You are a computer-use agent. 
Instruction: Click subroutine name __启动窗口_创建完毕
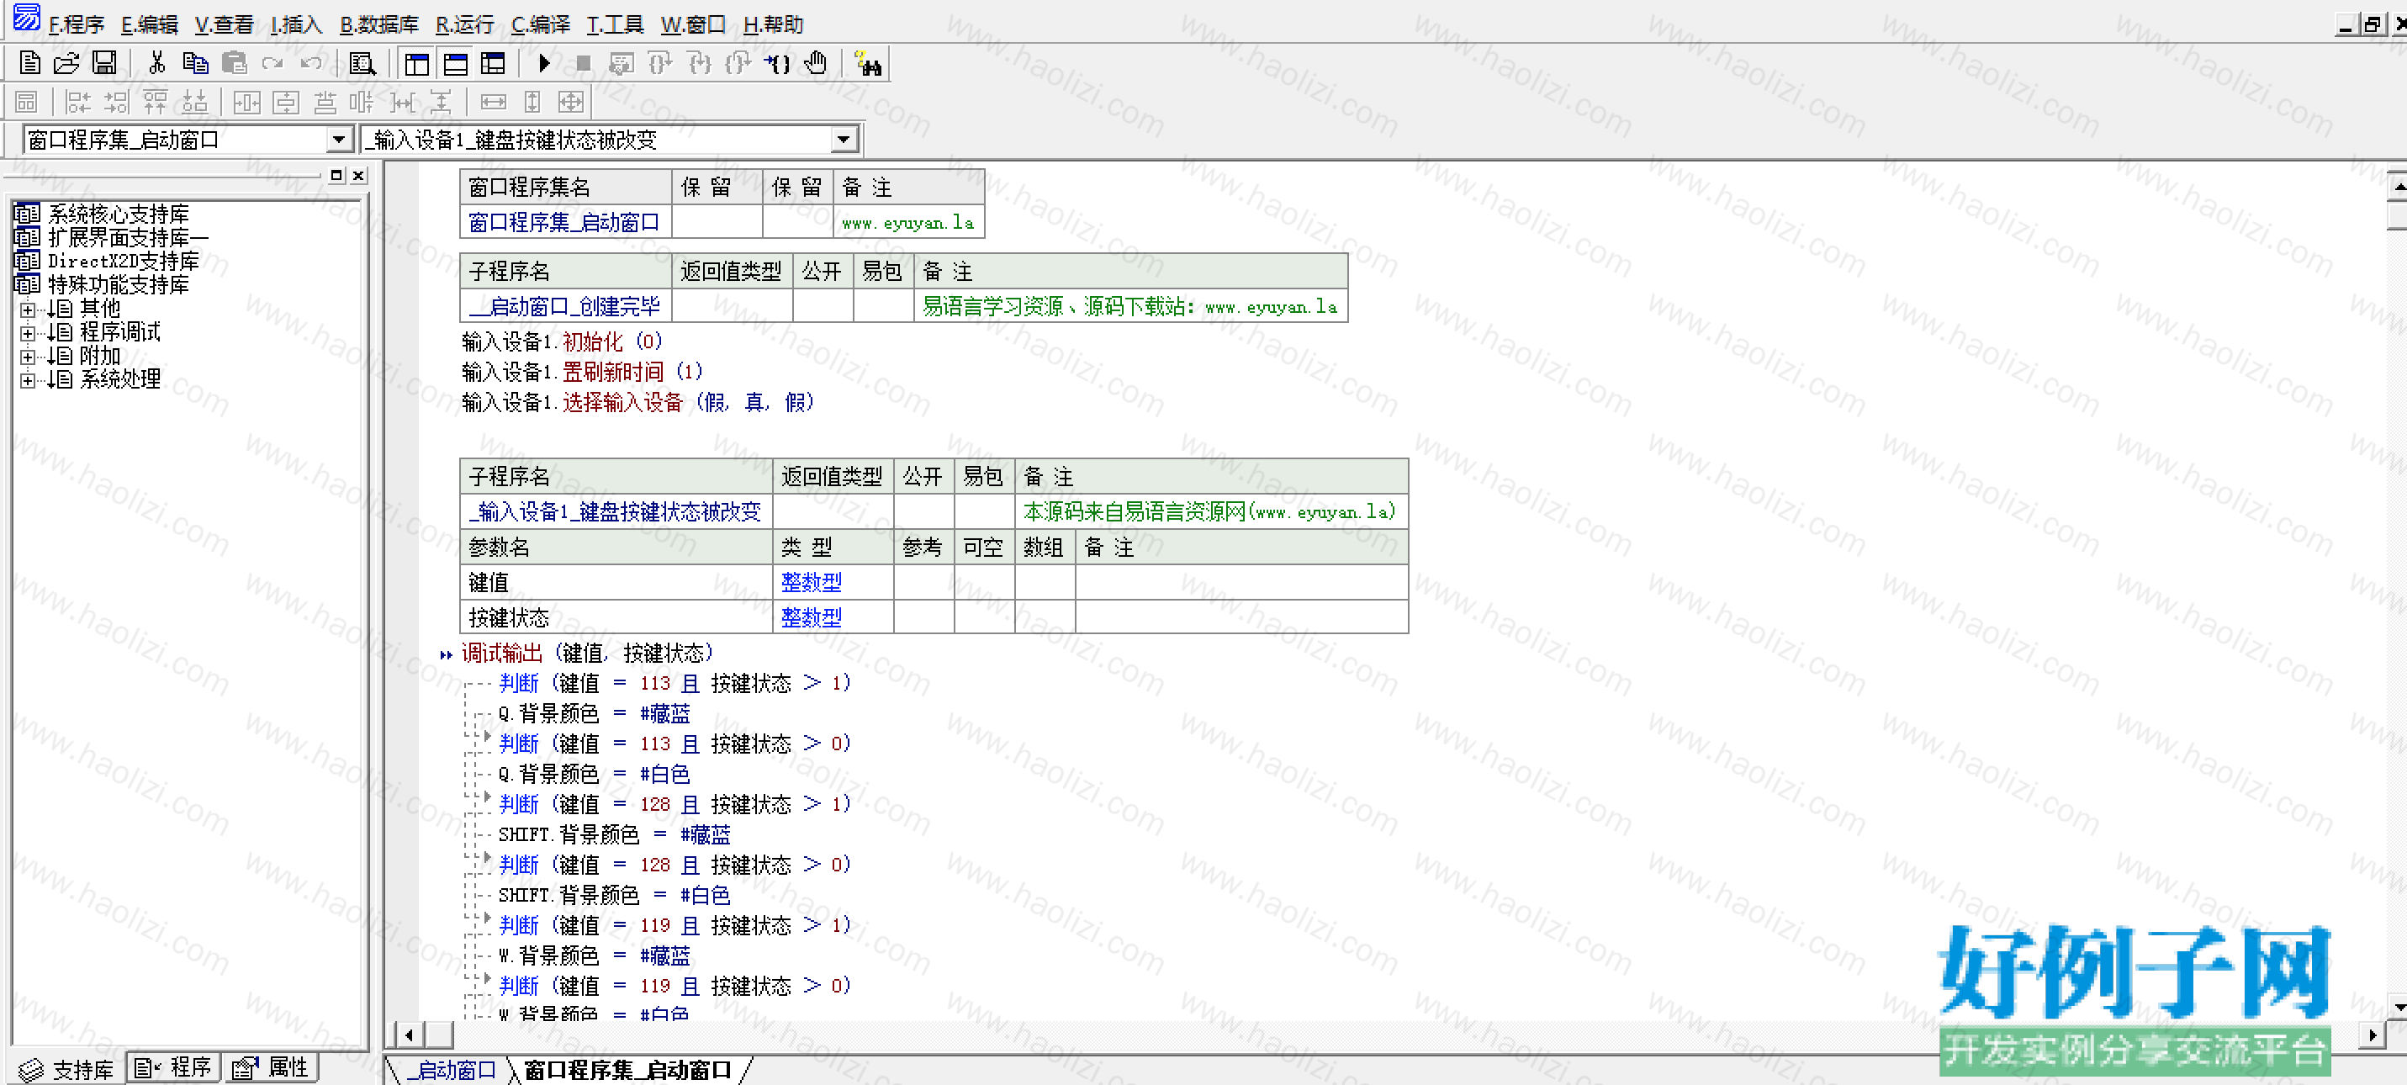pyautogui.click(x=564, y=306)
